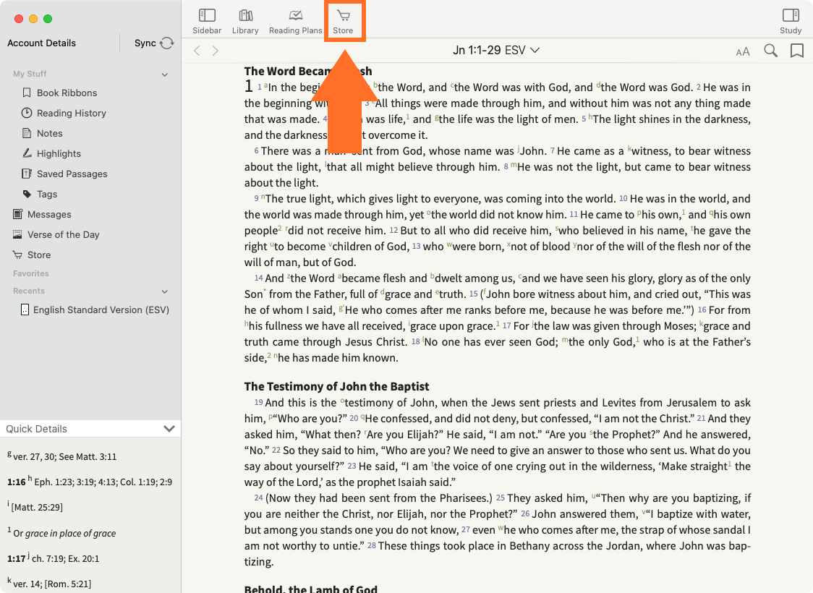The image size is (813, 593).
Task: Go forward with the right arrow
Action: 216,51
